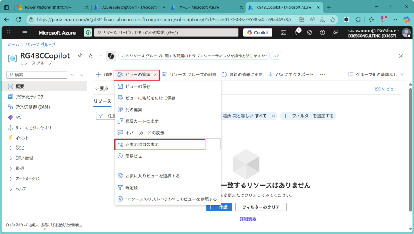Show the +2 additional suggestions
The height and width of the screenshot is (234, 414).
(x=276, y=56)
